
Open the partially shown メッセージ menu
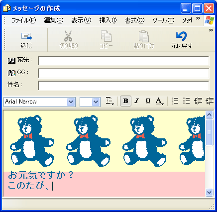click(x=187, y=20)
